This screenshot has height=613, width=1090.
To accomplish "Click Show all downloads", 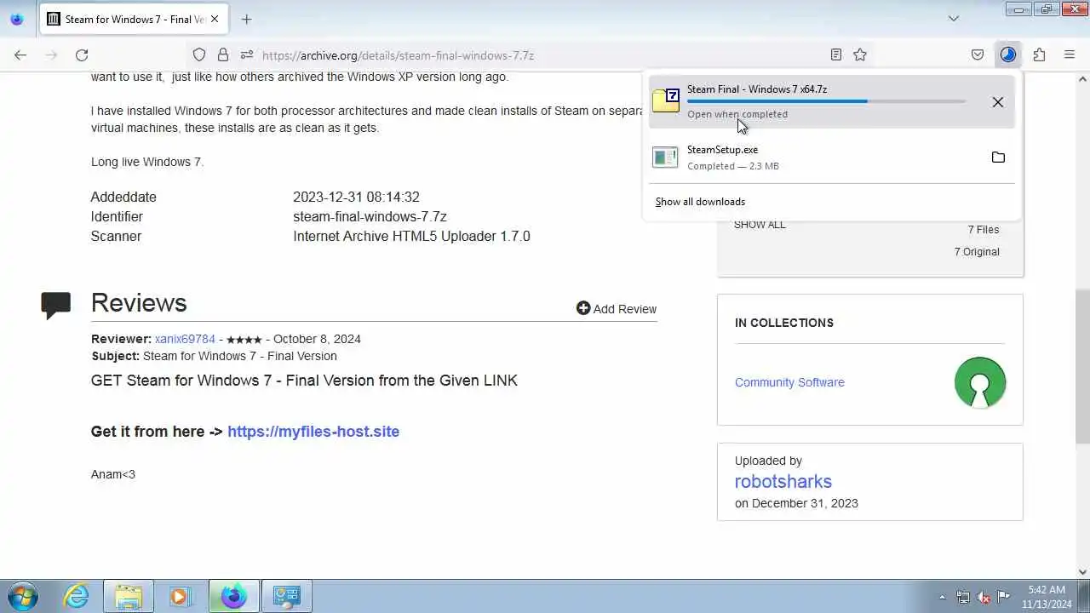I will point(700,202).
